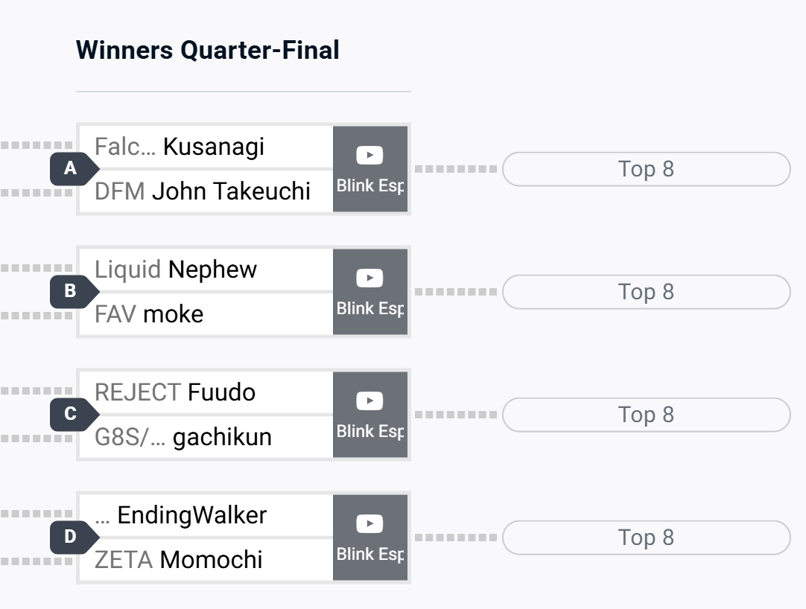Select player Liquid Nephew

click(206, 270)
